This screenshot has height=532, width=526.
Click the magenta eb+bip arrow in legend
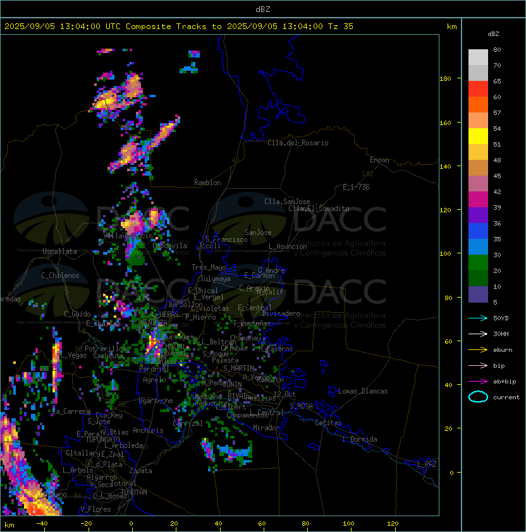(478, 382)
